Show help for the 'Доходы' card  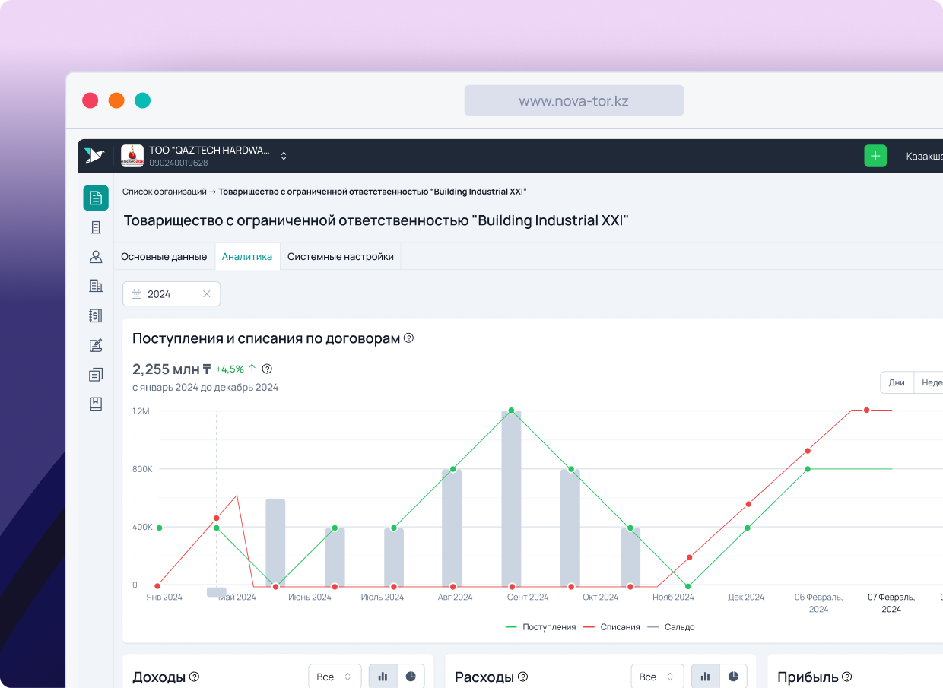point(195,677)
